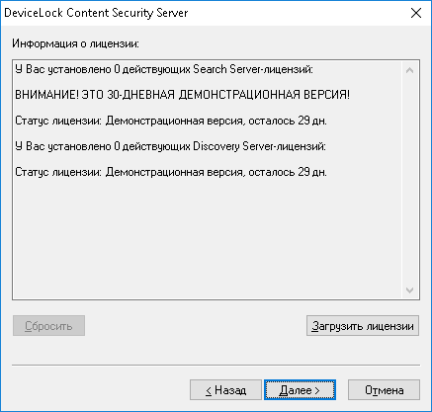Cancel setup with the Отмена button
432x412 pixels.
pos(384,390)
